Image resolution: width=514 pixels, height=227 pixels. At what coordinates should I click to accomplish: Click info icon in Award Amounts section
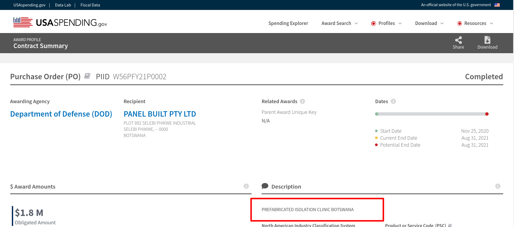(246, 186)
